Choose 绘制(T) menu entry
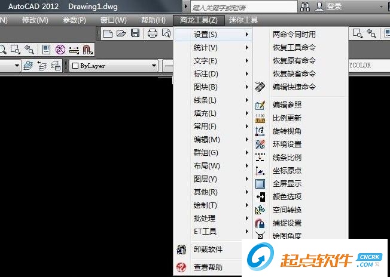Screen dimensions: 390x277 (x=213, y=205)
